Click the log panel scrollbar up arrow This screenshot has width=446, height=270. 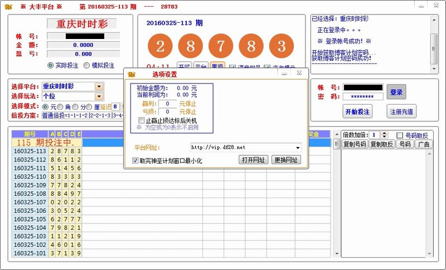pyautogui.click(x=434, y=20)
